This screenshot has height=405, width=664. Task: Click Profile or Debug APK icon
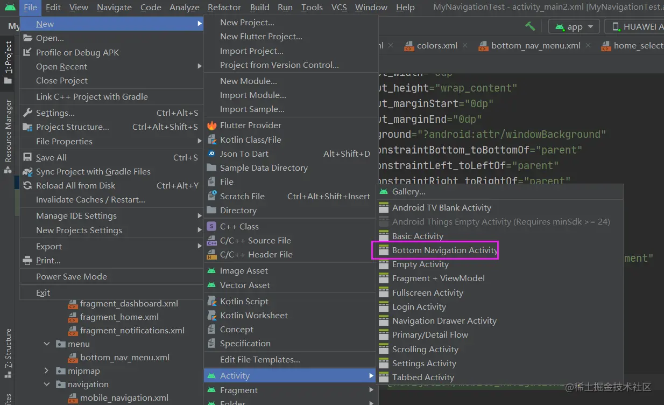point(27,52)
